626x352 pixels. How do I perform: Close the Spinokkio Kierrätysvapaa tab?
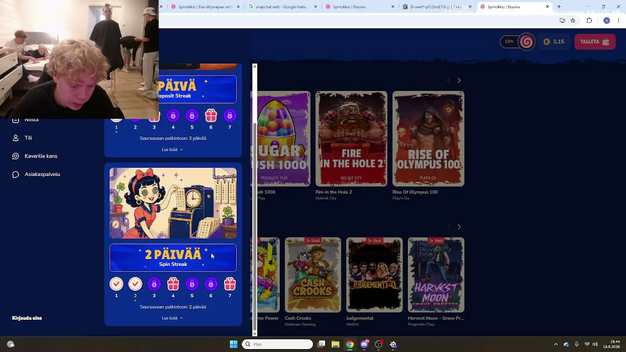pos(238,7)
